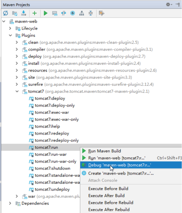Expand the deploy plugin node
Screen dimensions: 182x213
tap(17, 56)
